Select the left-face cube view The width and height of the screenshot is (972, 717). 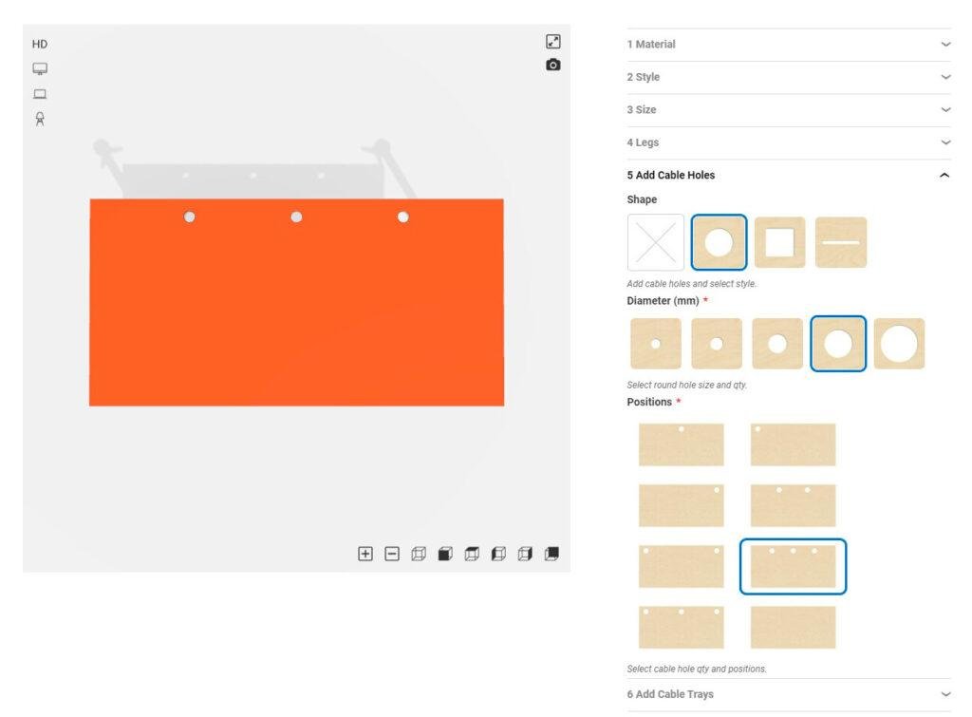(x=498, y=554)
